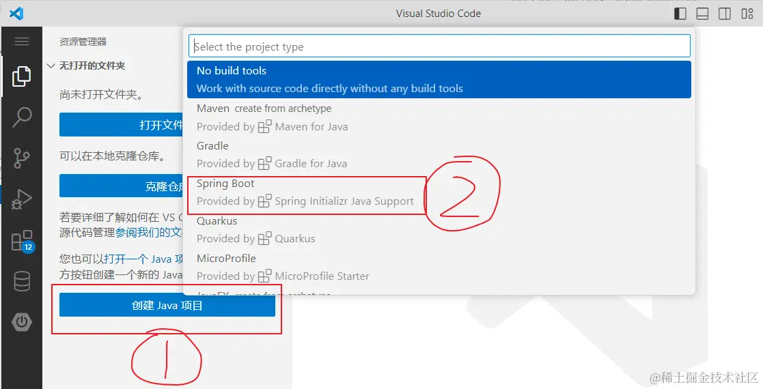The width and height of the screenshot is (763, 389).
Task: Toggle the primary side bar layout
Action: tap(680, 14)
